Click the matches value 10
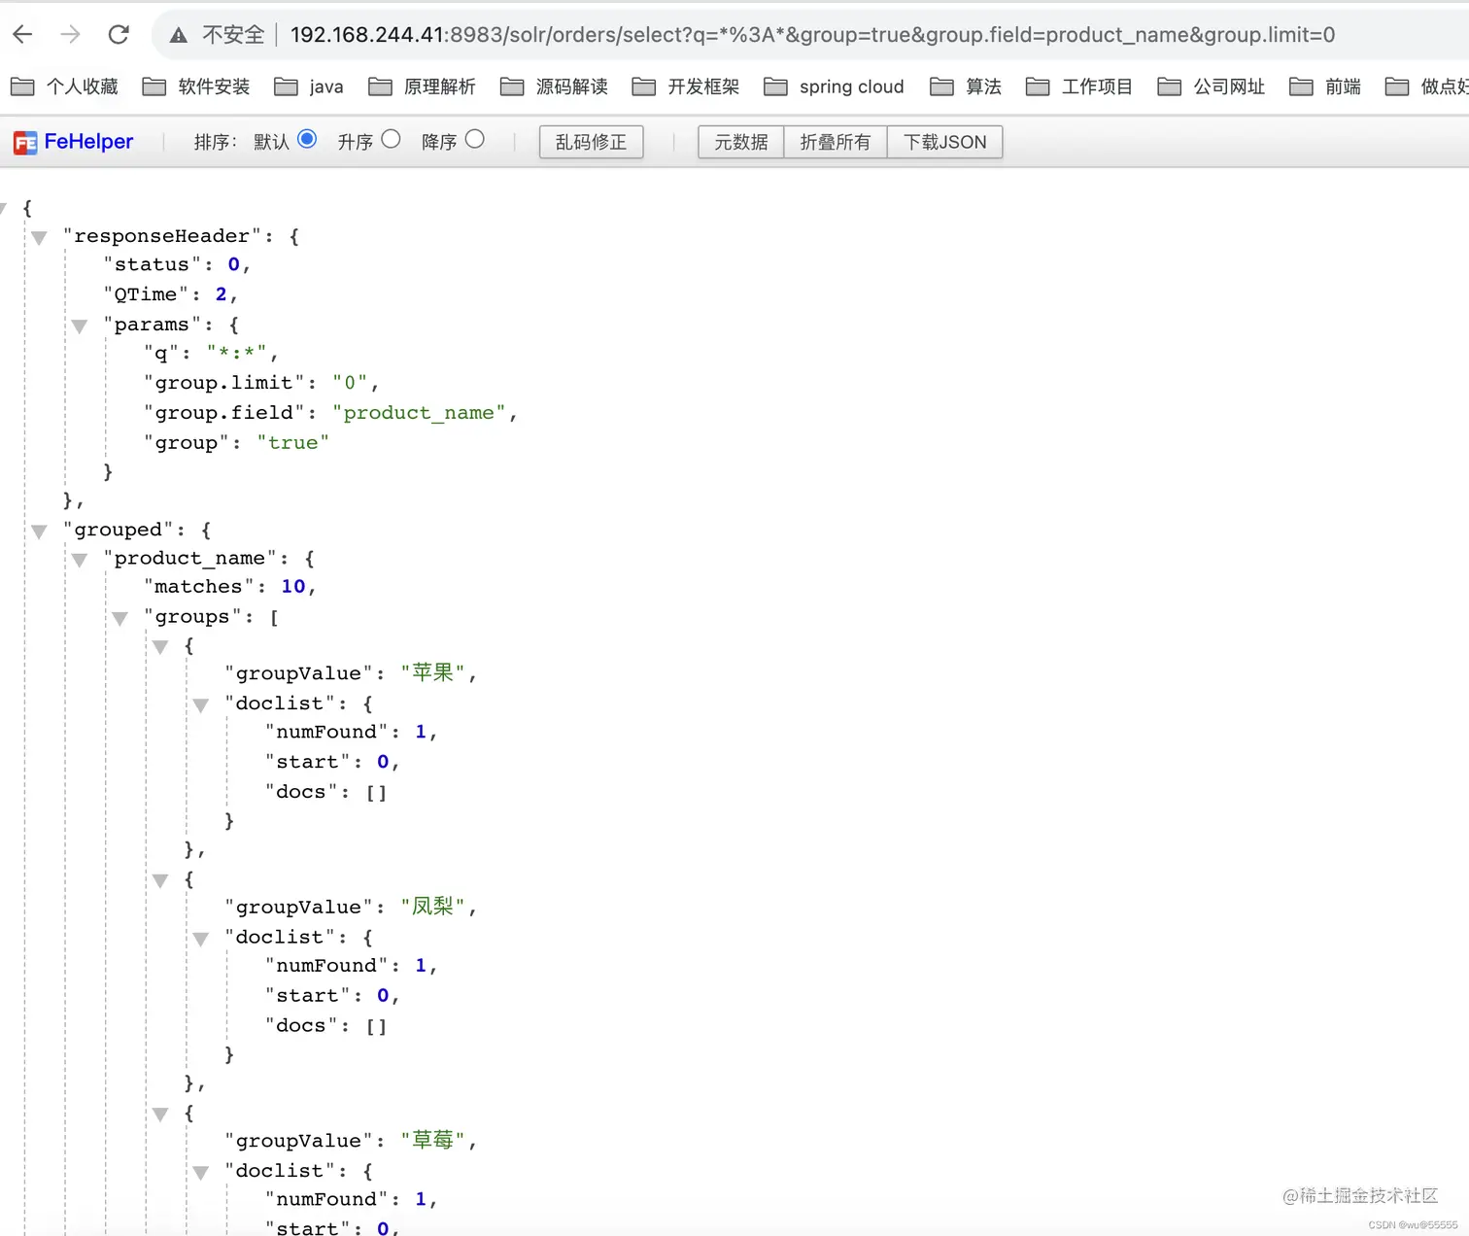 (x=293, y=587)
